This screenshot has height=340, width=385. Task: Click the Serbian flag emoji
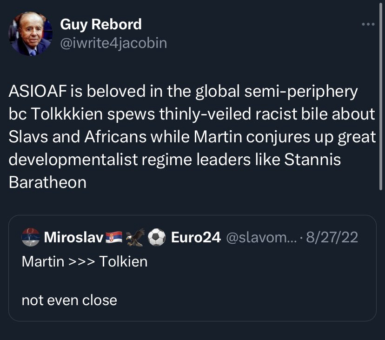tap(114, 237)
